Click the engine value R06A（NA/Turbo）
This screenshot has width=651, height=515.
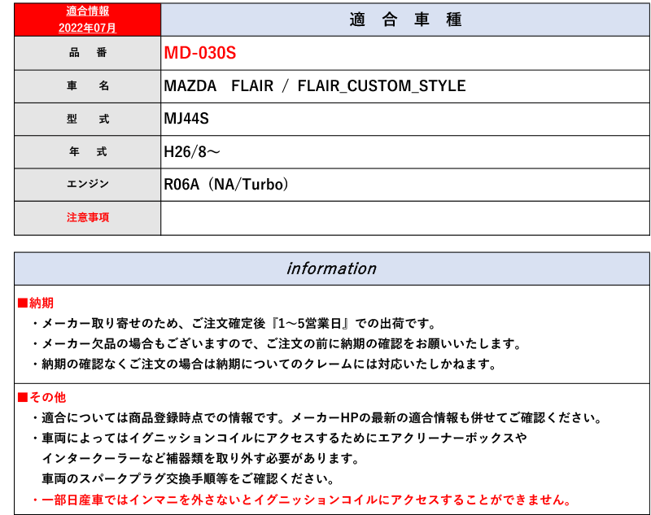(x=227, y=184)
